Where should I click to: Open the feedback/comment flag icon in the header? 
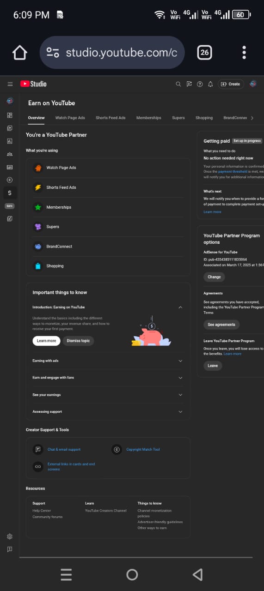(189, 84)
